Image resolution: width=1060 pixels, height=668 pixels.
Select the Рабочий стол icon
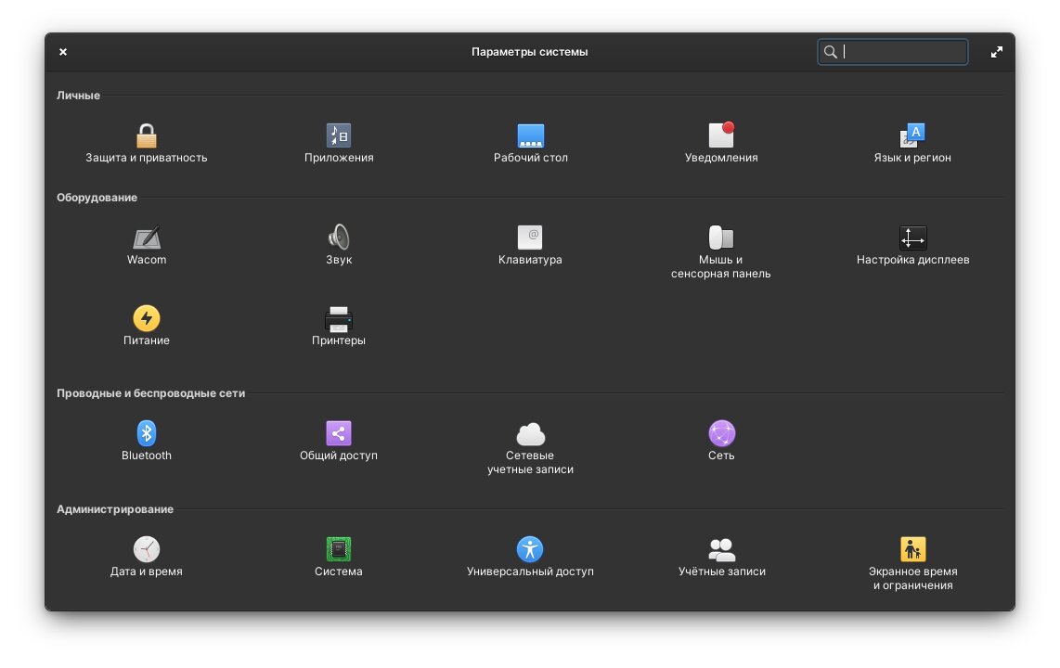click(530, 136)
